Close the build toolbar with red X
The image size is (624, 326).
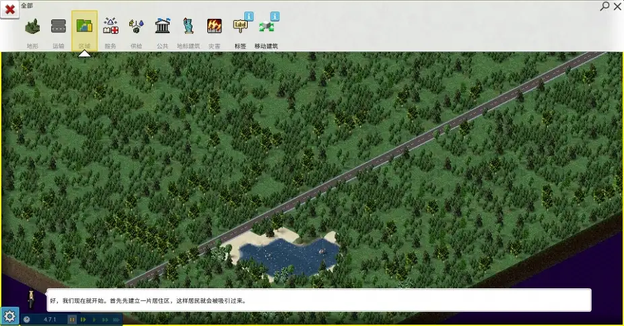(x=10, y=9)
